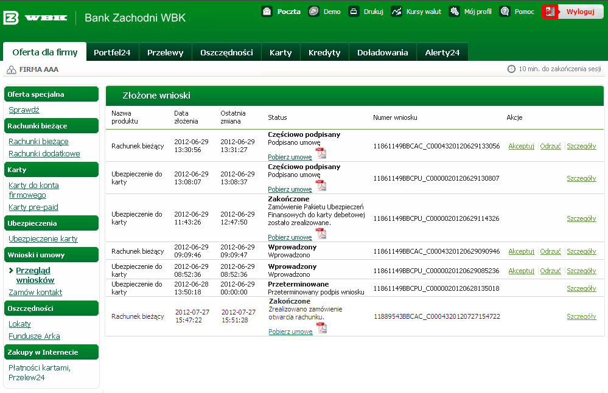Click PDF icon for application ending 114326
608x393 pixels.
tap(321, 234)
